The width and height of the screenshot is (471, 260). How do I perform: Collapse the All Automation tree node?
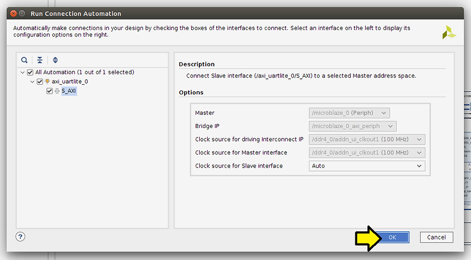click(x=23, y=72)
